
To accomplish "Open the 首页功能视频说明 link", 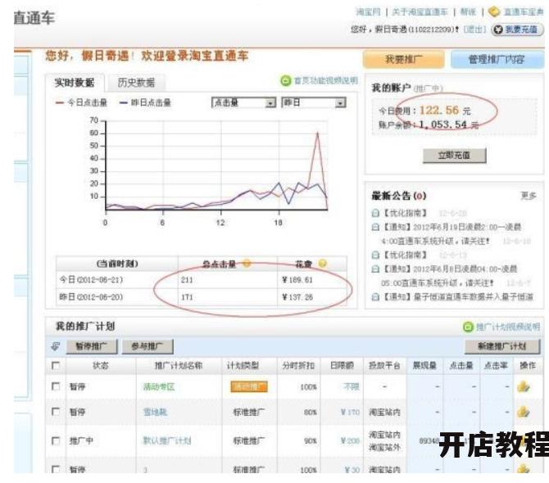I will tap(325, 81).
